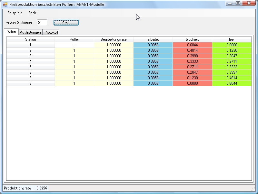Click the Anzahl Stationen input field

click(x=42, y=23)
